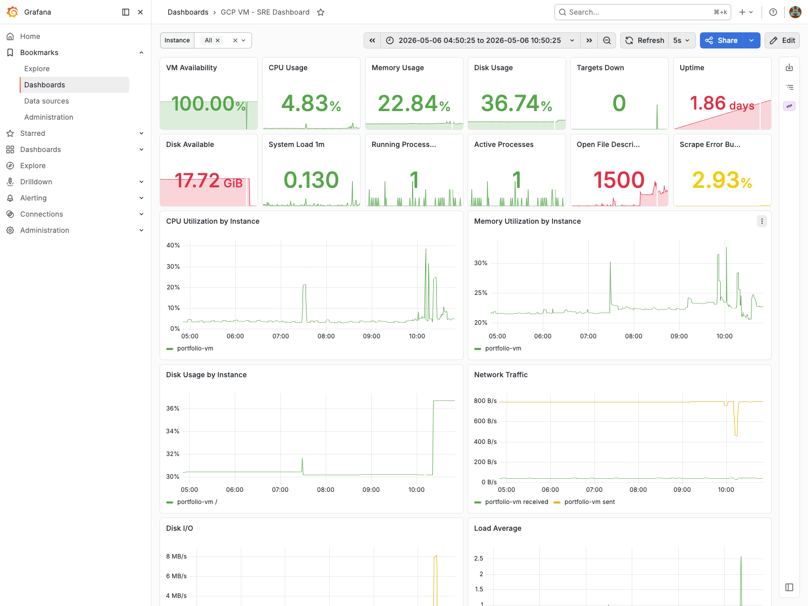Click the Dashboards breadcrumb link

[188, 12]
